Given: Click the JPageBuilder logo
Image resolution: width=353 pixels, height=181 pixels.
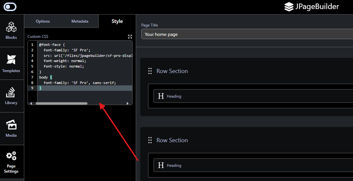Looking at the screenshot, I should tap(312, 7).
